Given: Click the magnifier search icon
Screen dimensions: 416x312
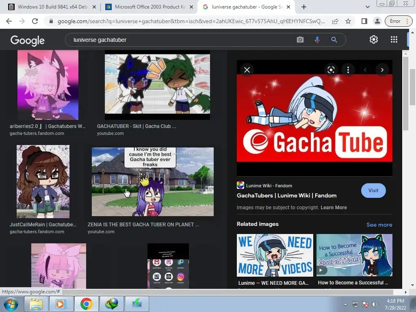Looking at the screenshot, I should point(334,40).
